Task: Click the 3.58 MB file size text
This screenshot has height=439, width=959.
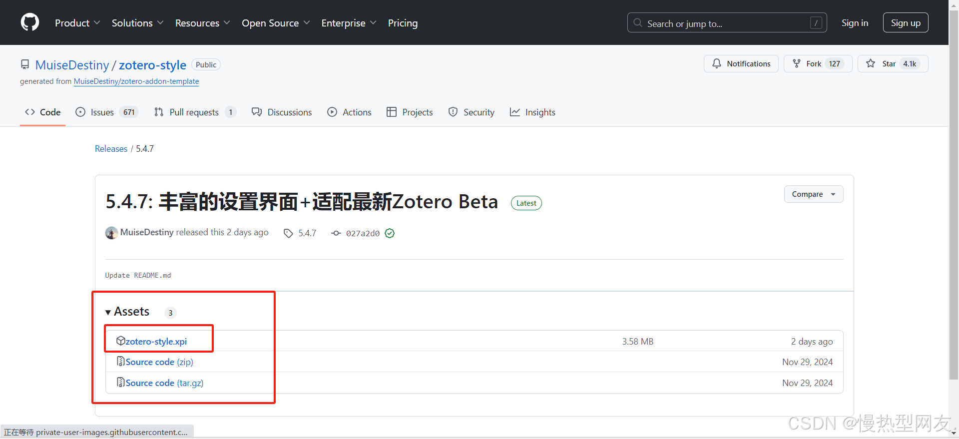Action: point(638,342)
